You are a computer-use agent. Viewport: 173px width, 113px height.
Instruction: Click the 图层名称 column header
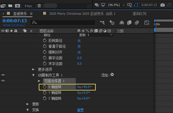[x=47, y=31]
